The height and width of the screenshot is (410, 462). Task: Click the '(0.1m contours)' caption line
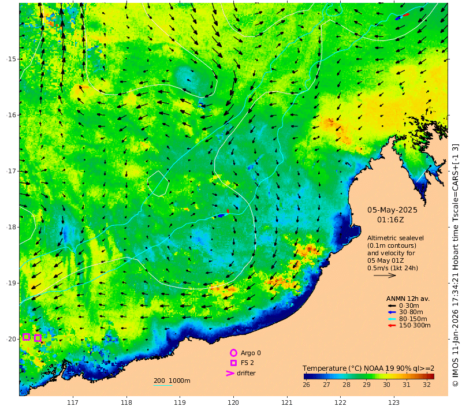coord(392,245)
